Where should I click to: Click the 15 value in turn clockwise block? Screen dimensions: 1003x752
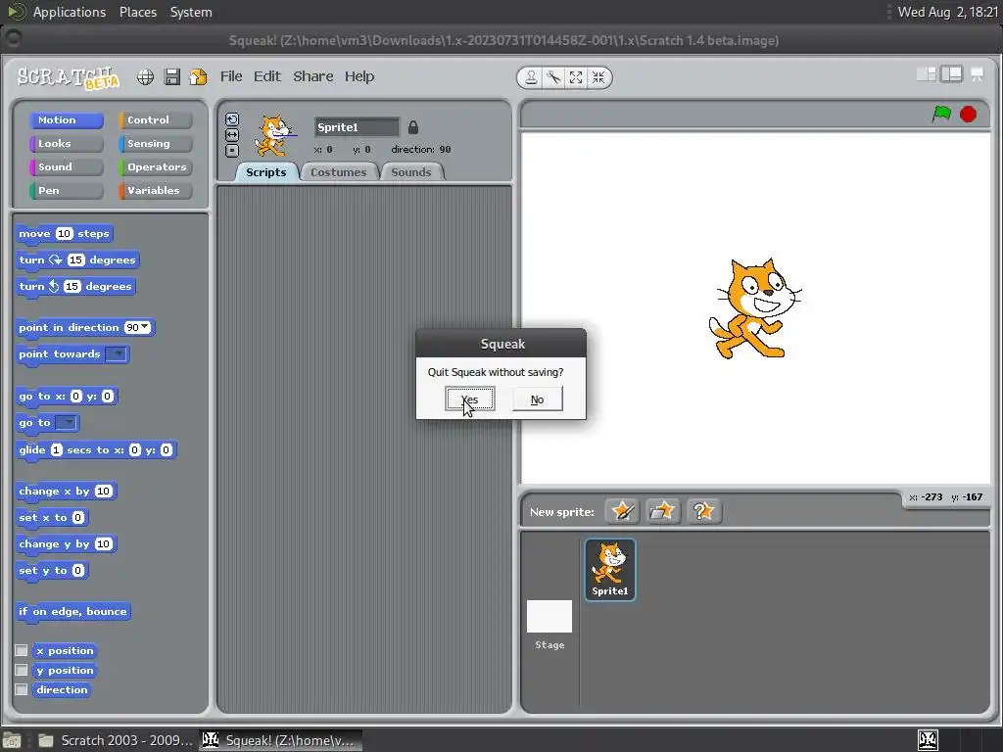(x=76, y=260)
